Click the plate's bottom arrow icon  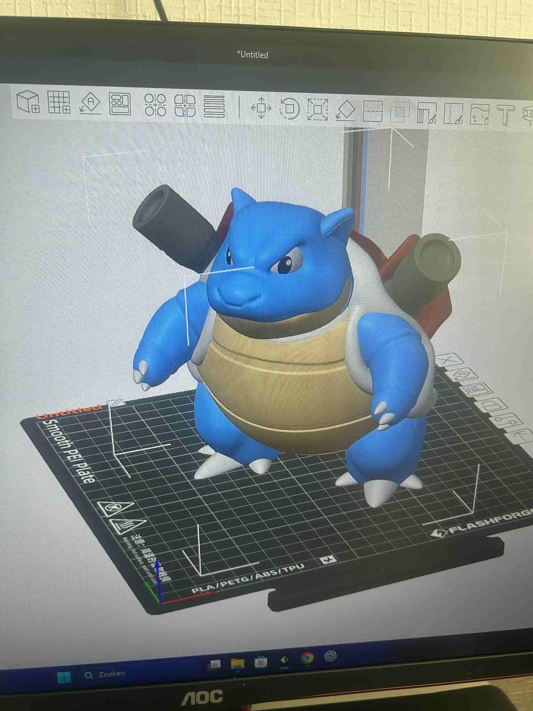click(521, 436)
